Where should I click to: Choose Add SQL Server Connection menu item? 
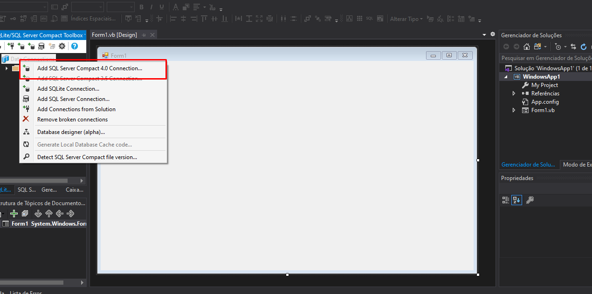(93, 99)
